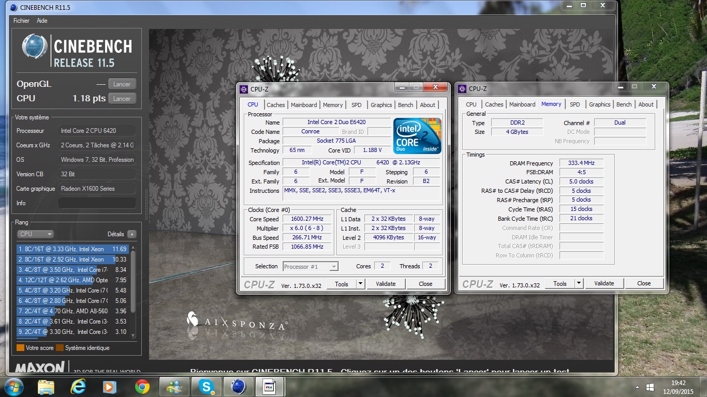Select ranking row 1. 8C/16T @ 3.33 GHz
The height and width of the screenshot is (397, 707).
[72, 249]
